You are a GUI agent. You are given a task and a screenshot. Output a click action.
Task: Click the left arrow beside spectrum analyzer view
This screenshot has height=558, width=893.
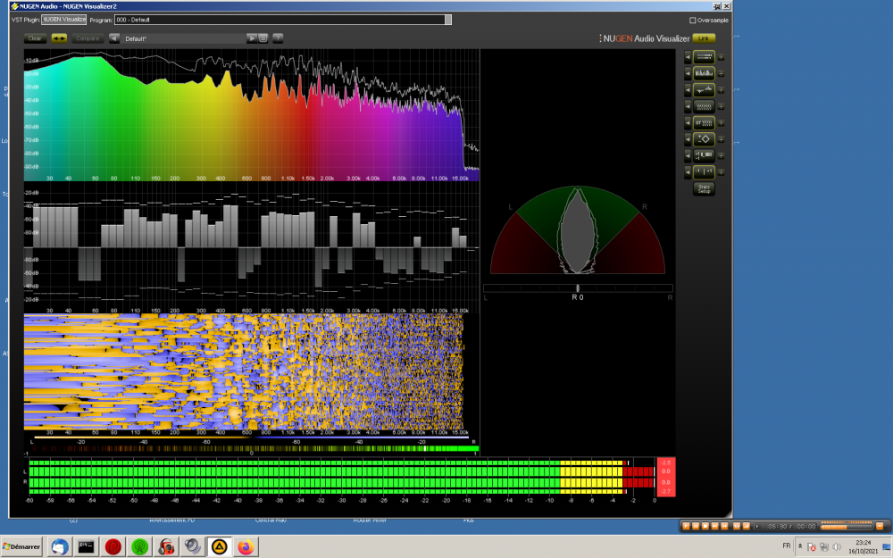click(x=688, y=73)
